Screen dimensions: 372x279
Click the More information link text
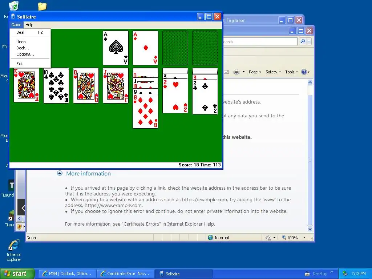89,173
